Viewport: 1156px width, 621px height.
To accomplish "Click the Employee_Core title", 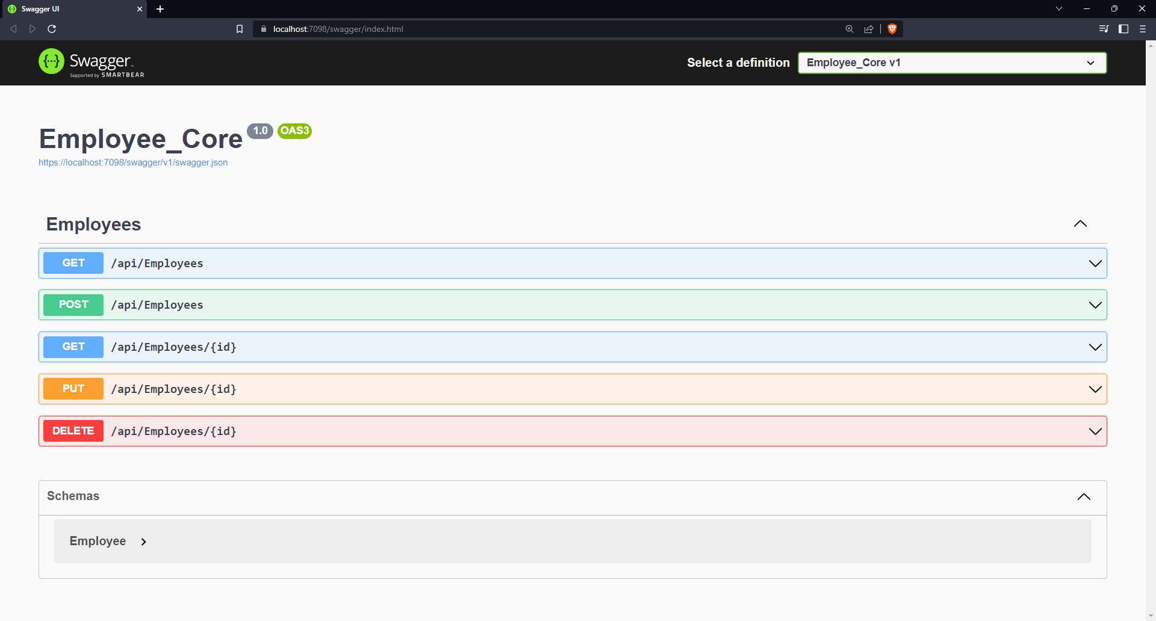I will [x=141, y=139].
